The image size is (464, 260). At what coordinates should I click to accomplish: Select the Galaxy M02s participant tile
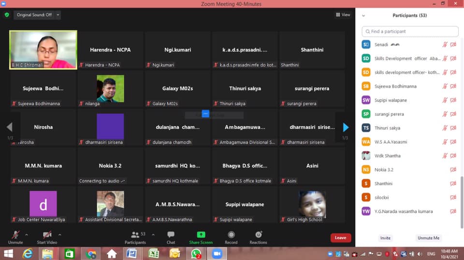pyautogui.click(x=177, y=88)
